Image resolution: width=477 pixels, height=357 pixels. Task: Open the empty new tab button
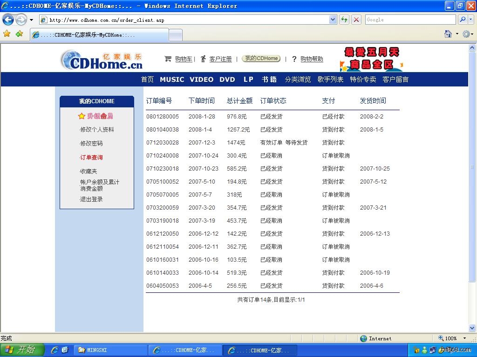[x=175, y=35]
